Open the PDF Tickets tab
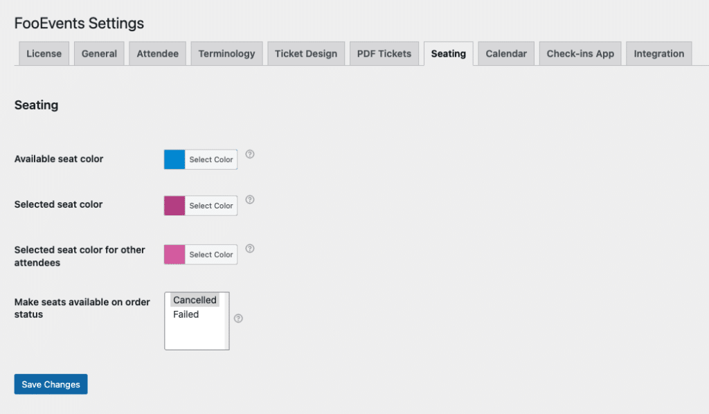This screenshot has width=709, height=414. [x=384, y=53]
